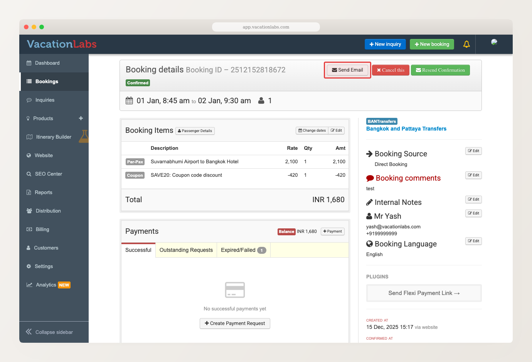Click the credit card placeholder icon
The image size is (532, 362).
click(x=235, y=290)
